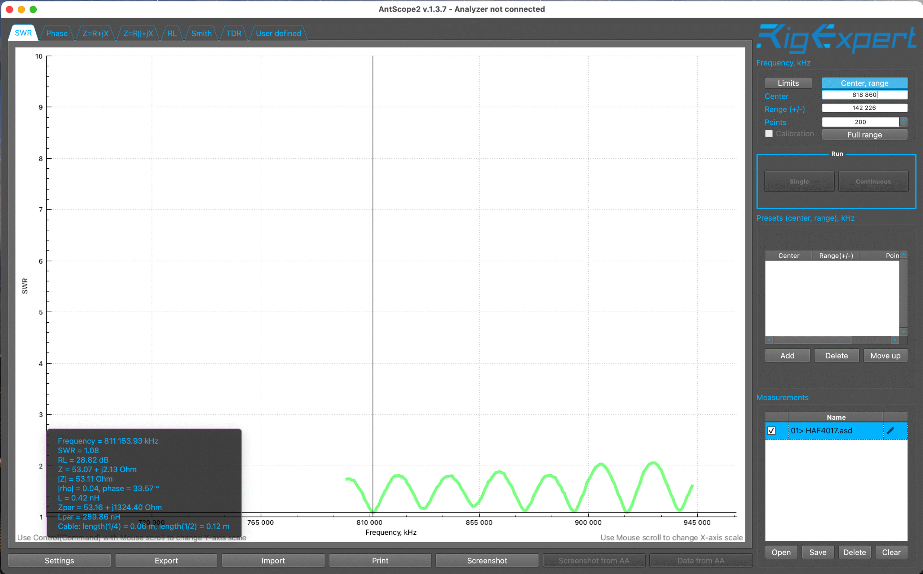Clear all measurements

891,552
